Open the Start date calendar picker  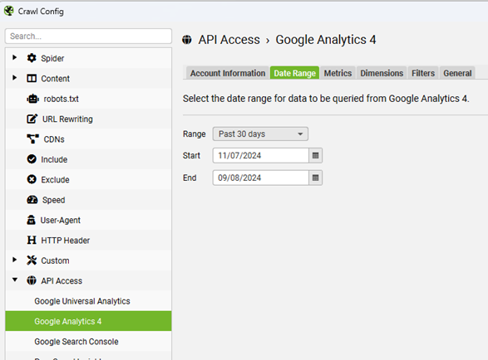click(x=315, y=155)
